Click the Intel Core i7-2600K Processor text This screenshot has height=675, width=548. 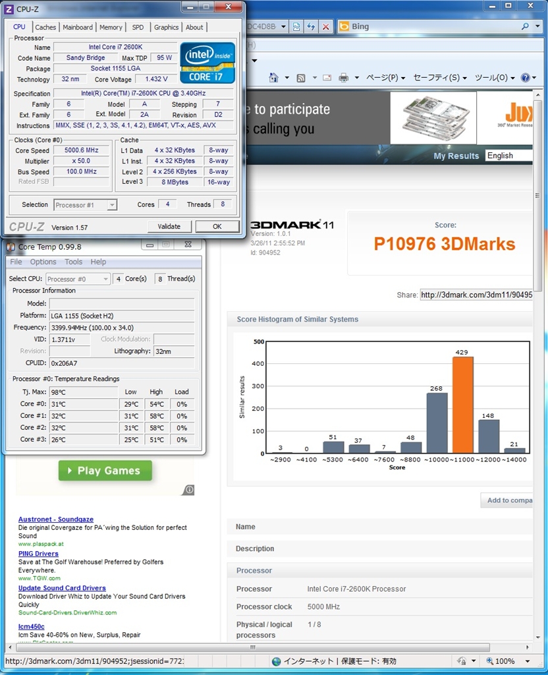(x=356, y=589)
